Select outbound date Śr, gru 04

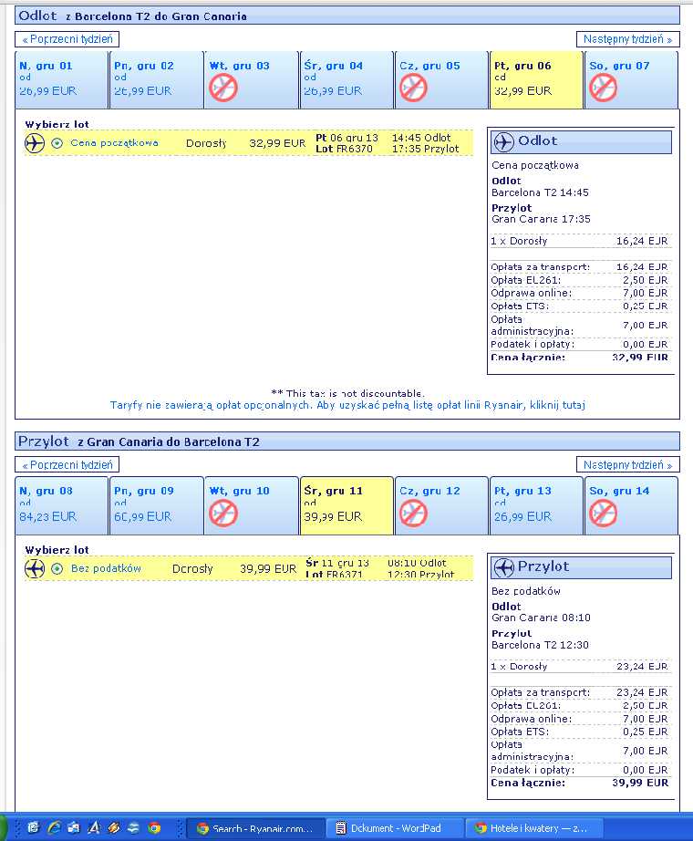tap(346, 80)
